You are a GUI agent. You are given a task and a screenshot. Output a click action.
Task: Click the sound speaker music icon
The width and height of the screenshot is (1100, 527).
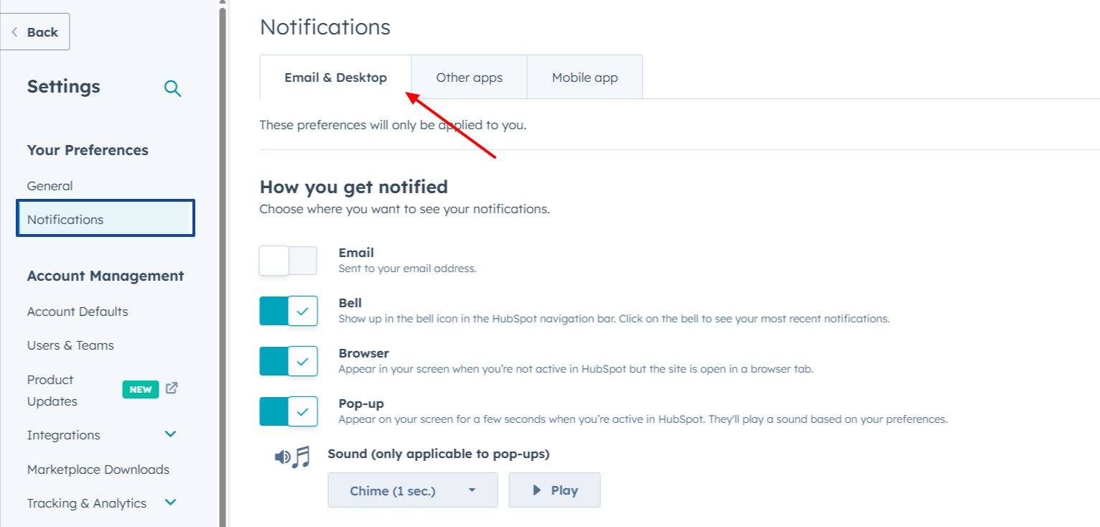point(292,457)
